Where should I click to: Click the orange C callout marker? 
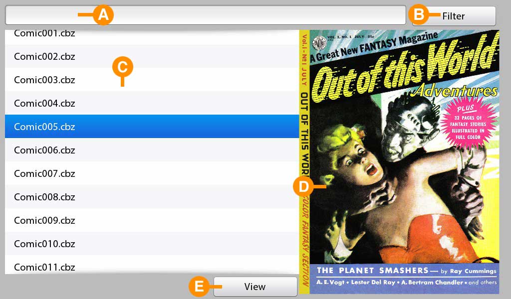pyautogui.click(x=123, y=67)
